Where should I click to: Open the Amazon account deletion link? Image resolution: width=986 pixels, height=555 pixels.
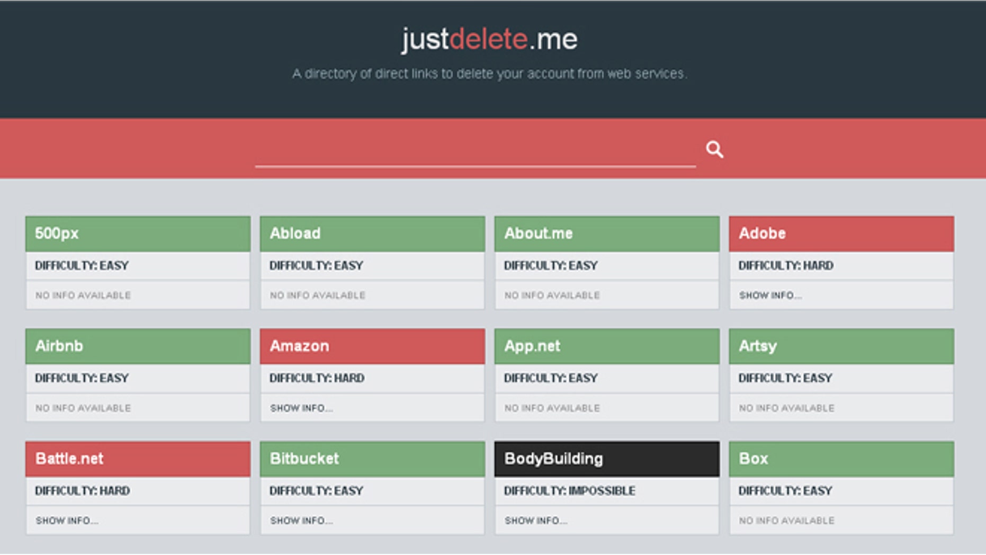372,346
